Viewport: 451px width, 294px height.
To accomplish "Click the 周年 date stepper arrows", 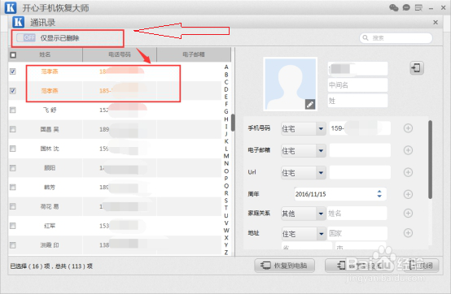I will [379, 194].
